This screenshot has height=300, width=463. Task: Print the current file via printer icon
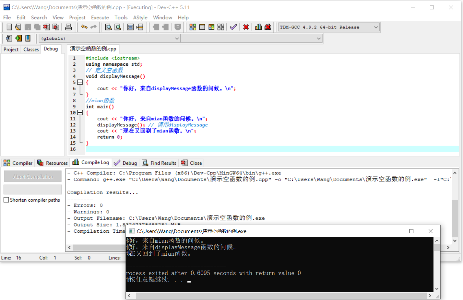[68, 27]
